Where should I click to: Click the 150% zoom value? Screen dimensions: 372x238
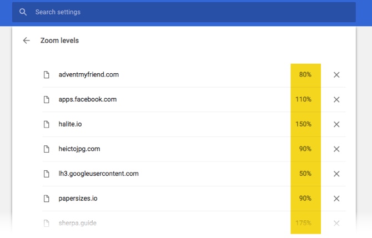click(x=303, y=124)
